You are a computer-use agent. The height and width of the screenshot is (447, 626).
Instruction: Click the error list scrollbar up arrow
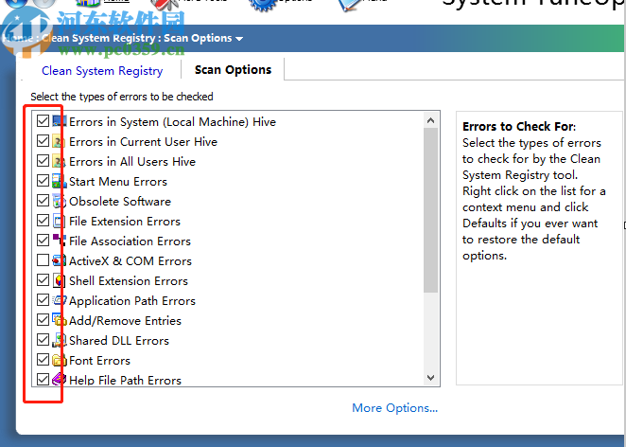tap(431, 120)
